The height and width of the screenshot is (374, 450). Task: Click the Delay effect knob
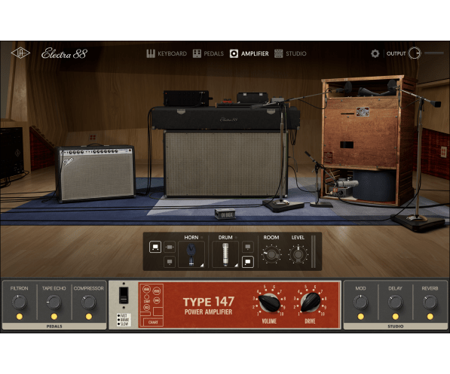[x=395, y=302]
